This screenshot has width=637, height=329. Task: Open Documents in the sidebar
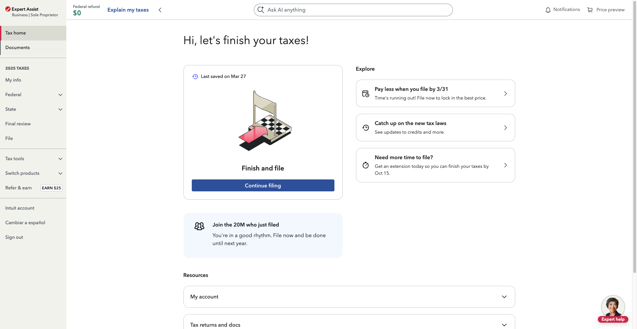coord(18,47)
